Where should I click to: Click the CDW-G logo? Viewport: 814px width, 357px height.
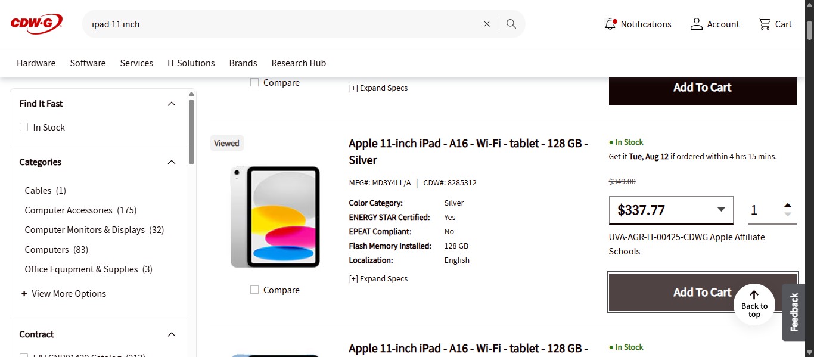[x=36, y=23]
